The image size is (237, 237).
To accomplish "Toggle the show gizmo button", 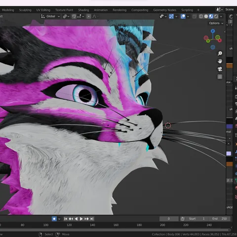I will click(x=171, y=16).
